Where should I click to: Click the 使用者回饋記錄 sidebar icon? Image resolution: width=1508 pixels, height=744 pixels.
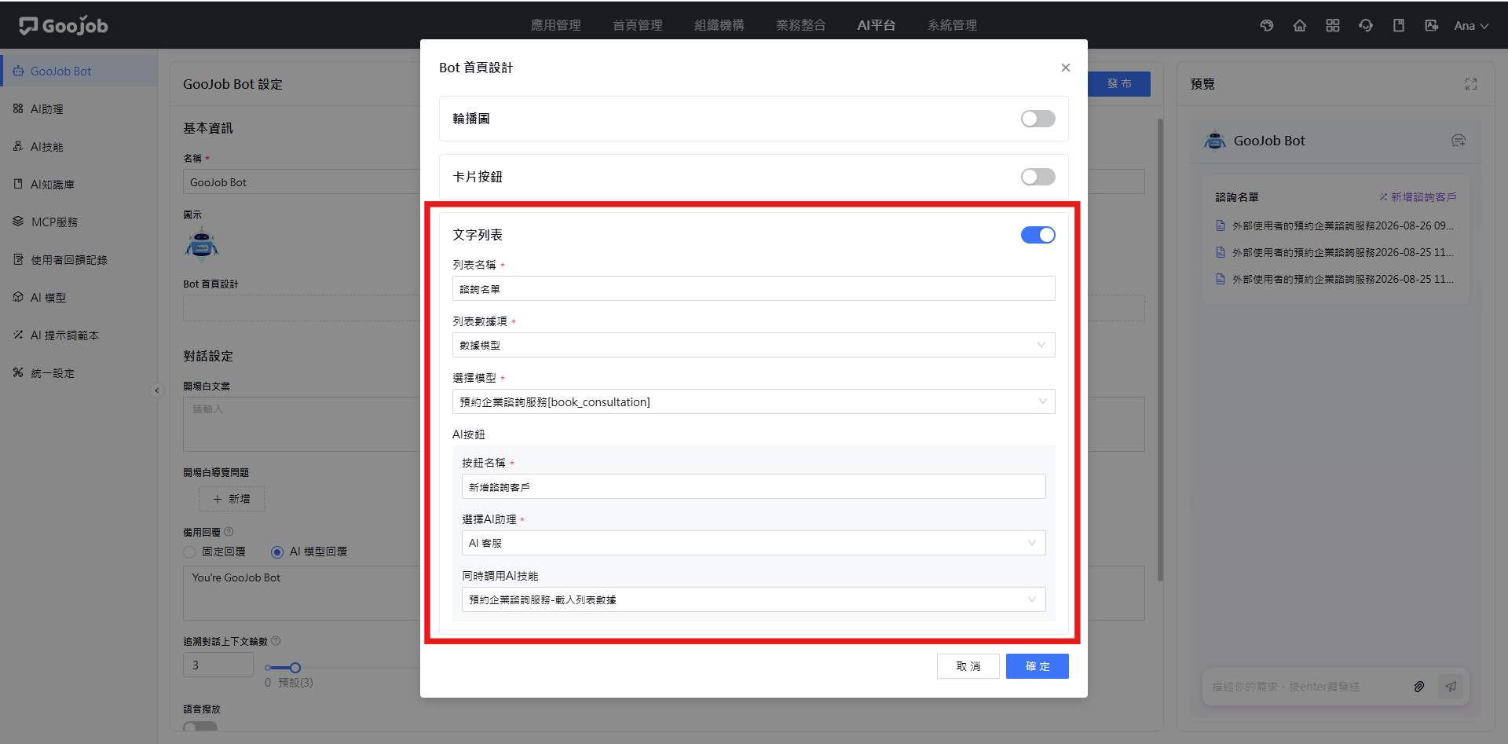pos(18,259)
